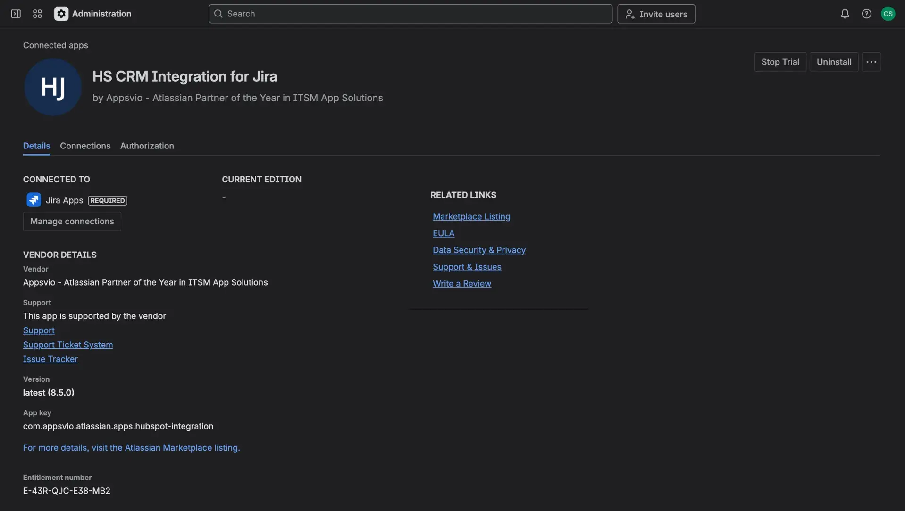Click the search magnifier icon
905x511 pixels.
tap(218, 14)
